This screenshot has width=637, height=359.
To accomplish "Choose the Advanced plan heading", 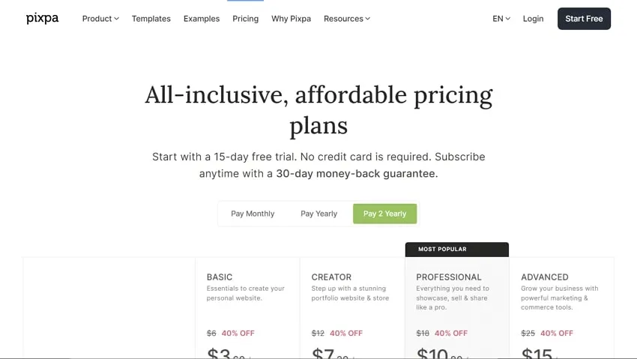I will pyautogui.click(x=545, y=277).
